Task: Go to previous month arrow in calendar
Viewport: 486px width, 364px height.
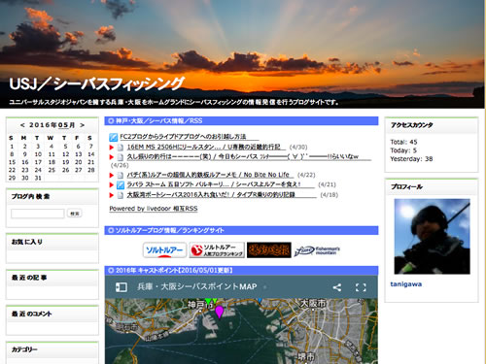Action: coord(22,125)
